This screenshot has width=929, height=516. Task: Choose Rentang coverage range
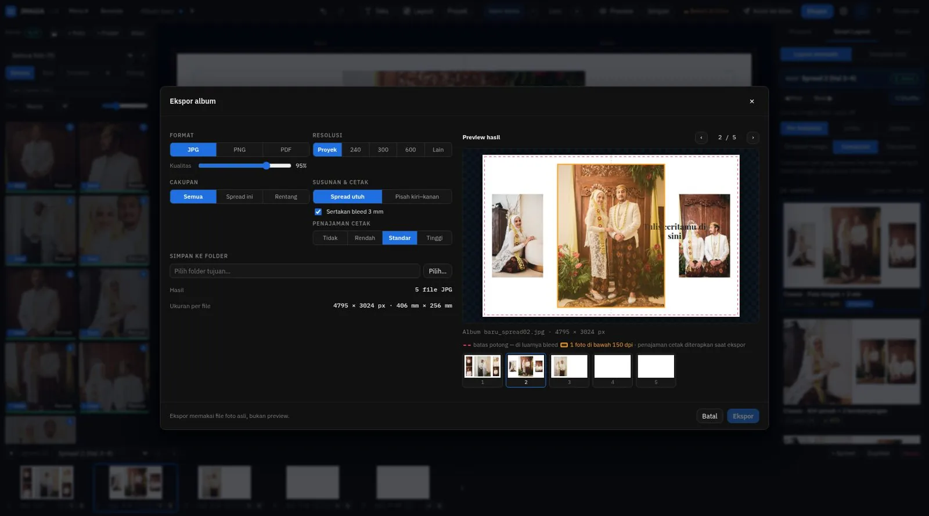[x=286, y=197]
